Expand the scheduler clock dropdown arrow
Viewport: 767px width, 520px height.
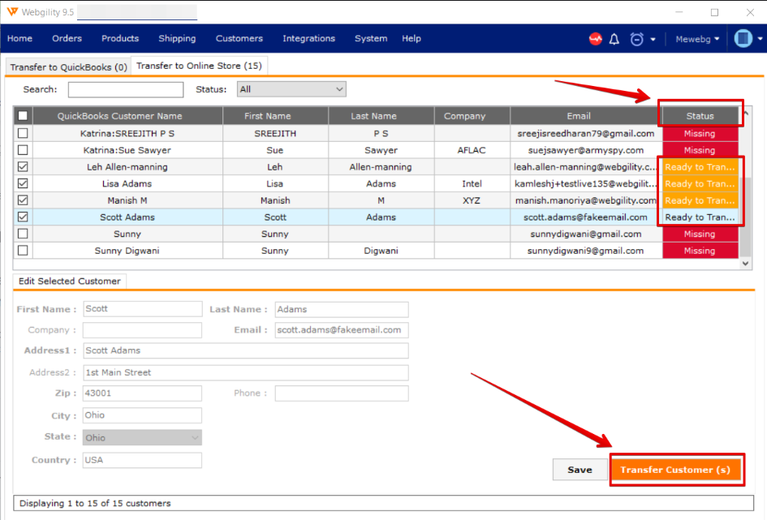coord(653,40)
